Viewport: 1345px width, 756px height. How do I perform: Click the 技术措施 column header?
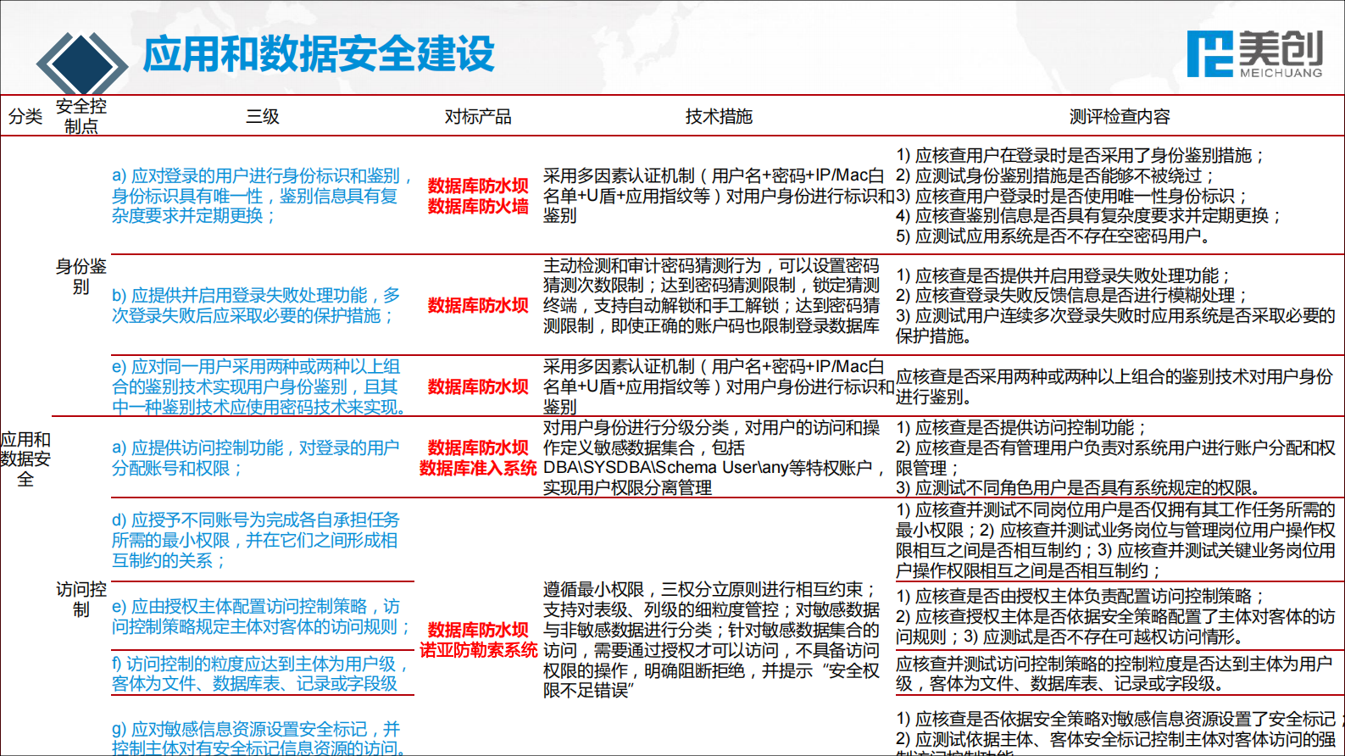[x=719, y=116]
